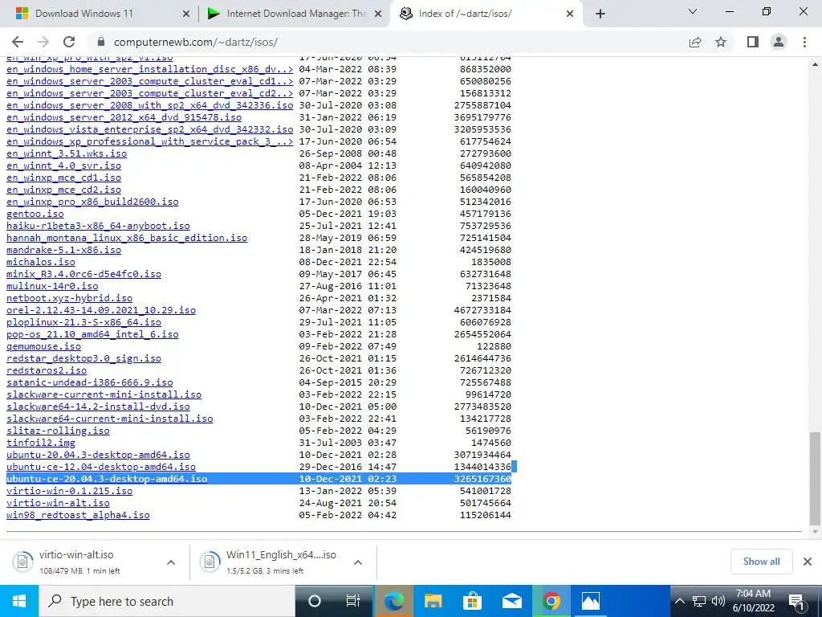Open the win98_redtoast_alpha4.iso link

pyautogui.click(x=78, y=516)
